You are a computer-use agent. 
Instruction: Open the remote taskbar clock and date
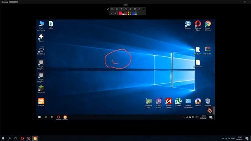pos(204,117)
